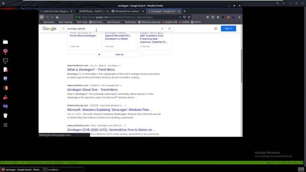Open Zerologon CVE-2020-1472 SentinelOne result
This screenshot has width=306, height=172.
(111, 130)
